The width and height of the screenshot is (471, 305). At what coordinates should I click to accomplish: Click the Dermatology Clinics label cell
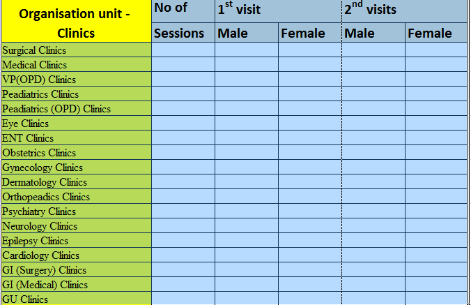point(45,182)
